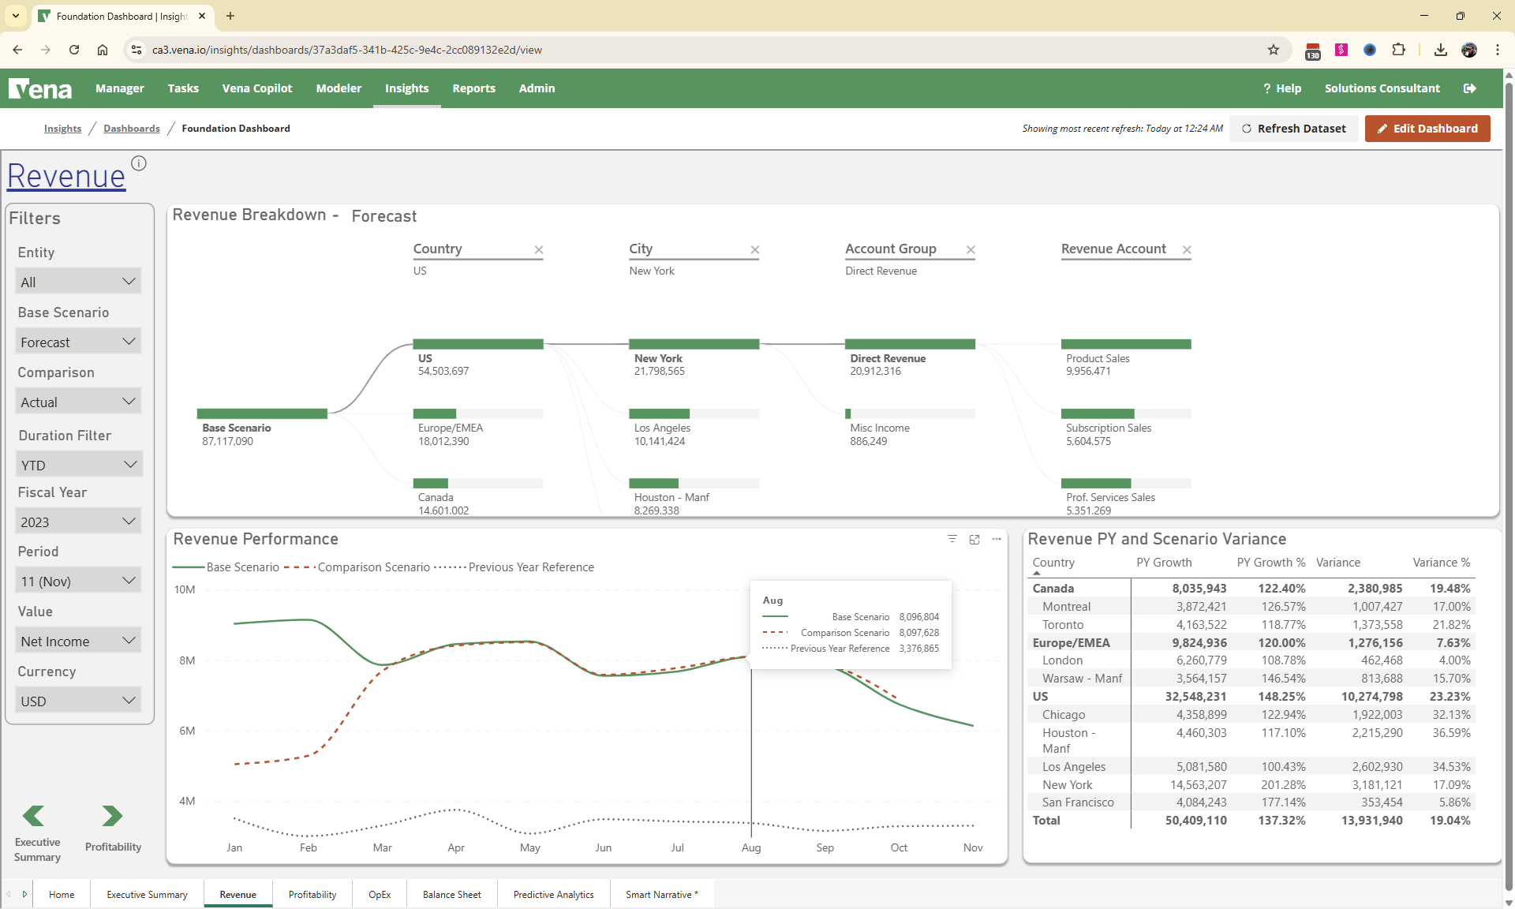Clear the Account Group level with X
Viewport: 1515px width, 909px height.
pyautogui.click(x=971, y=250)
